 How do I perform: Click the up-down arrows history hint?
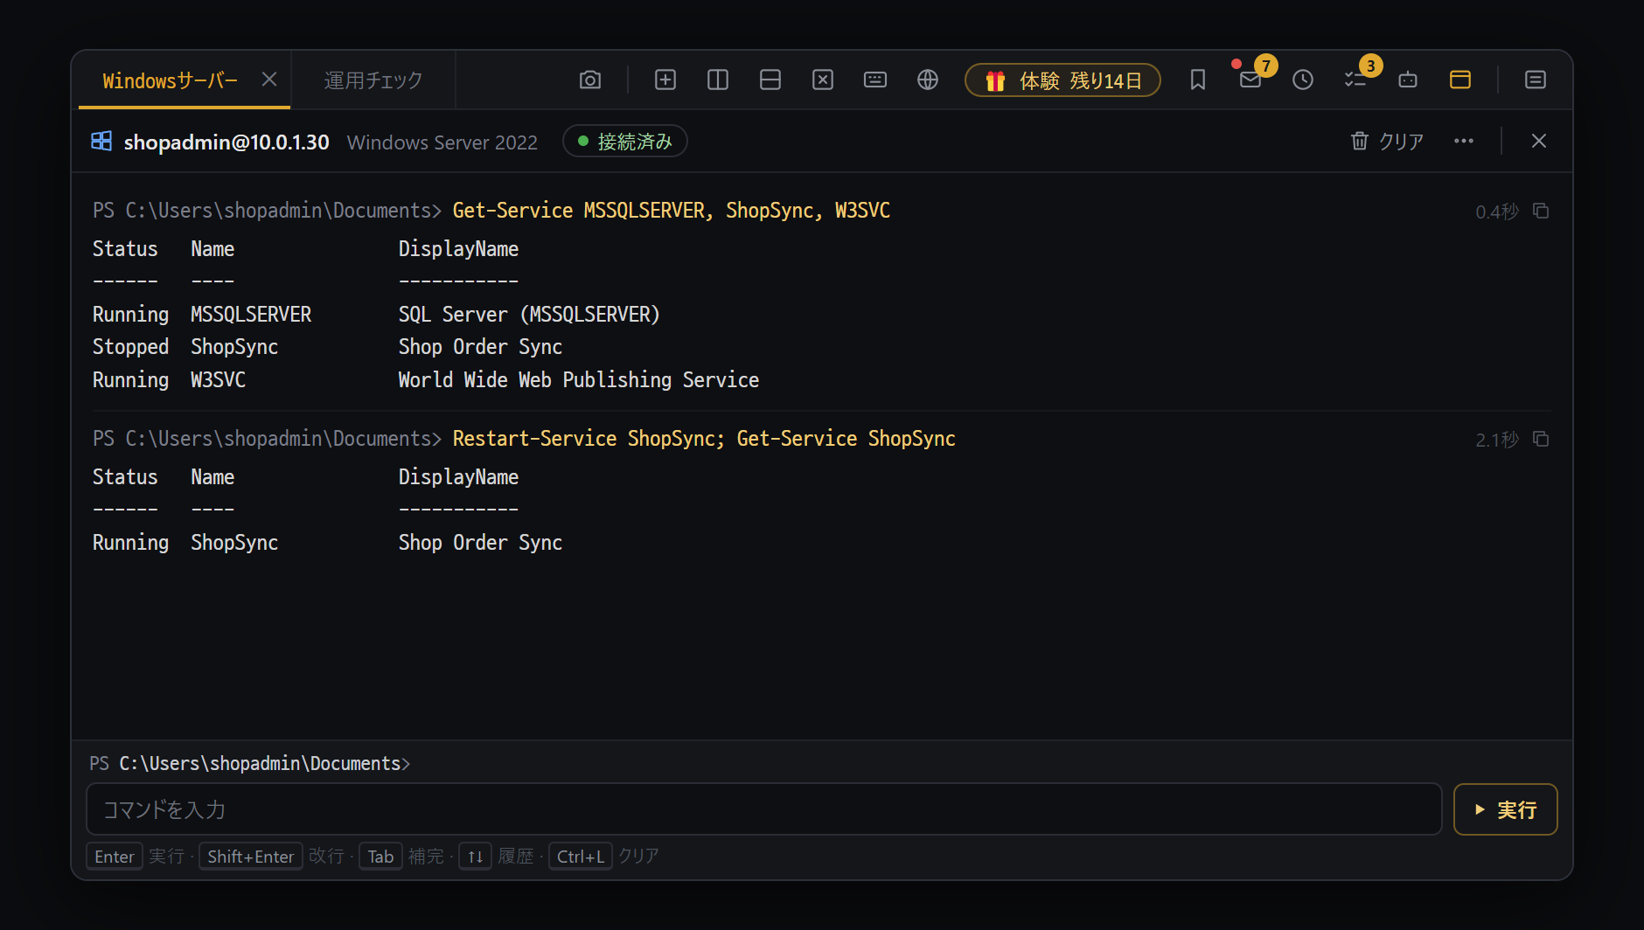click(x=475, y=857)
